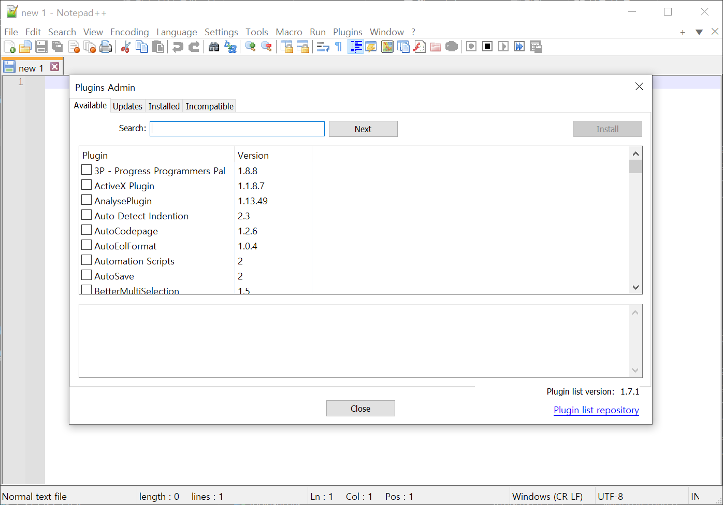Check the ActiveX Plugin checkbox

(86, 185)
